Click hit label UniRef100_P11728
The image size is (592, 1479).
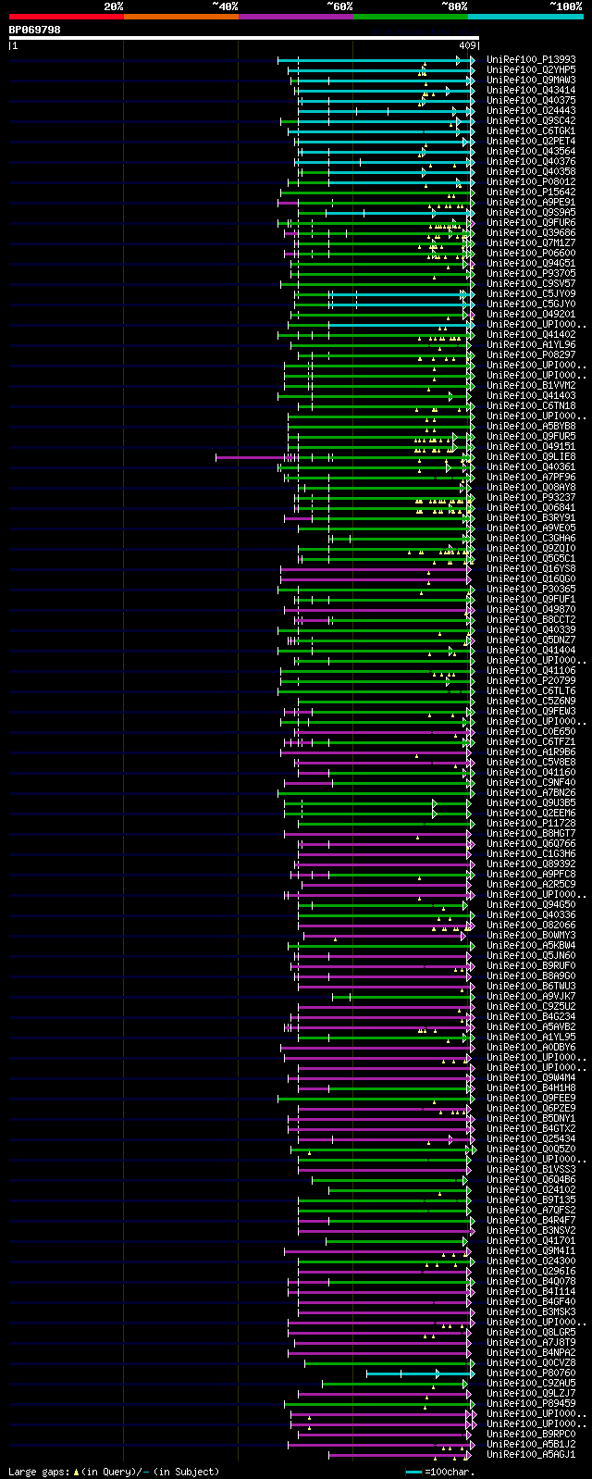531,824
